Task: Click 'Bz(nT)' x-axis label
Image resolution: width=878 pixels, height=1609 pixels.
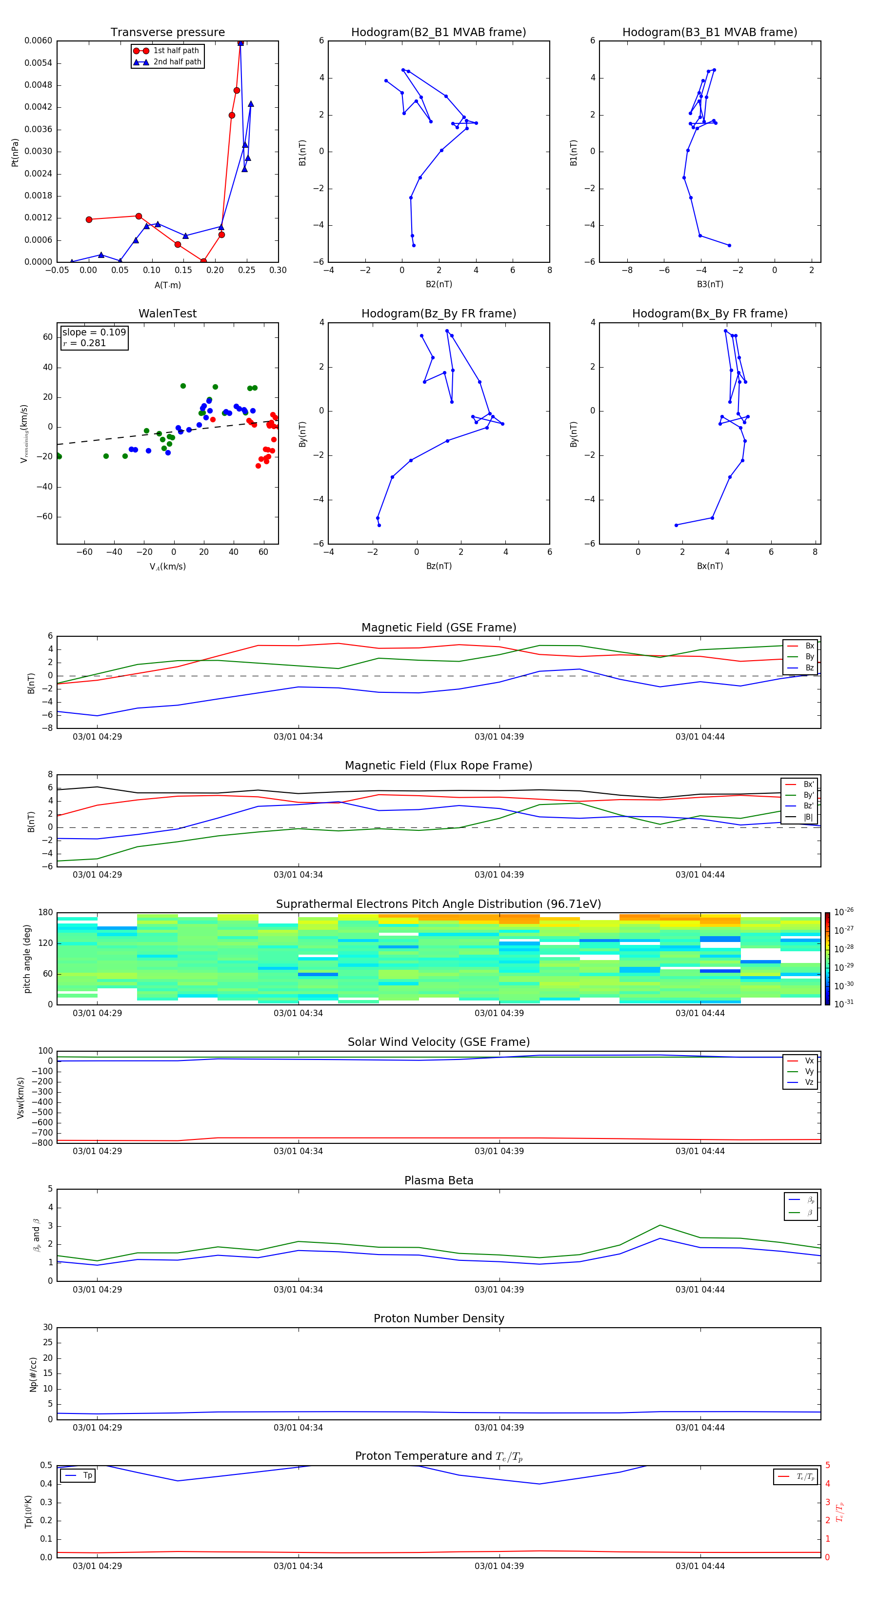Action: (x=439, y=566)
